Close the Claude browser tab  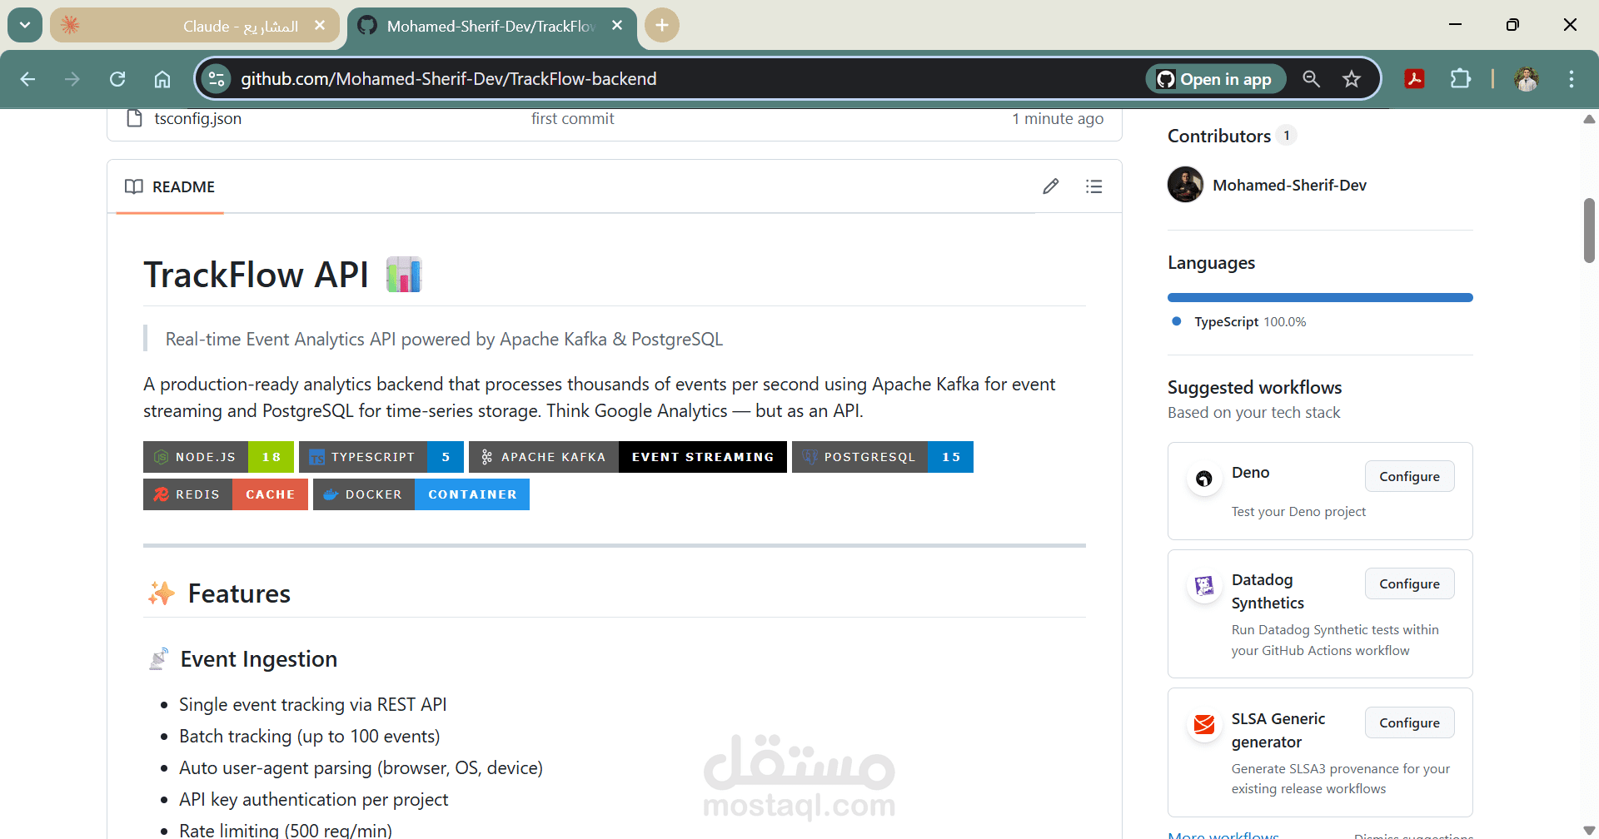click(x=320, y=26)
